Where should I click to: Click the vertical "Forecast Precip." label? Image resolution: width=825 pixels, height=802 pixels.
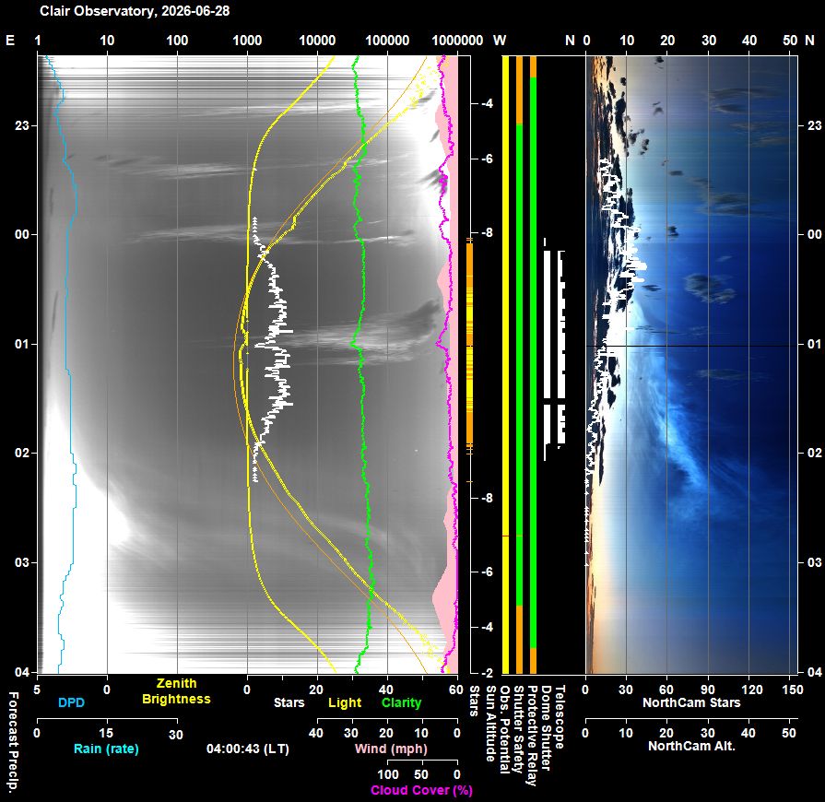pyautogui.click(x=14, y=741)
